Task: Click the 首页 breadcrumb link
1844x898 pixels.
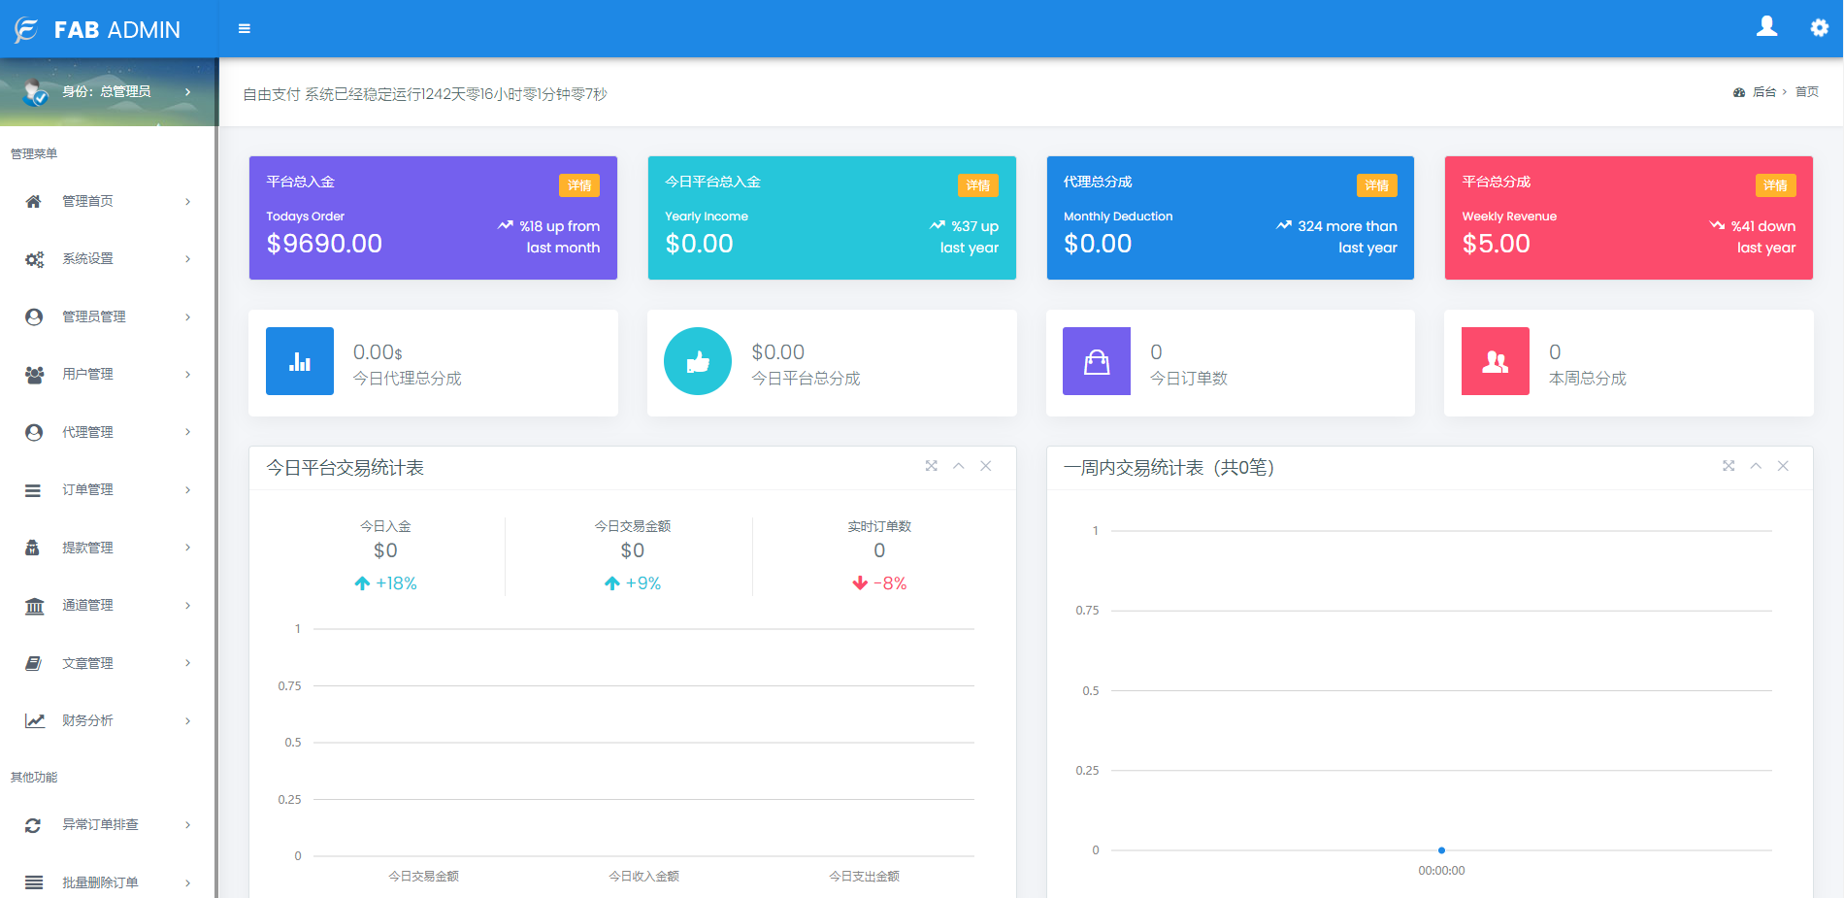Action: point(1807,92)
